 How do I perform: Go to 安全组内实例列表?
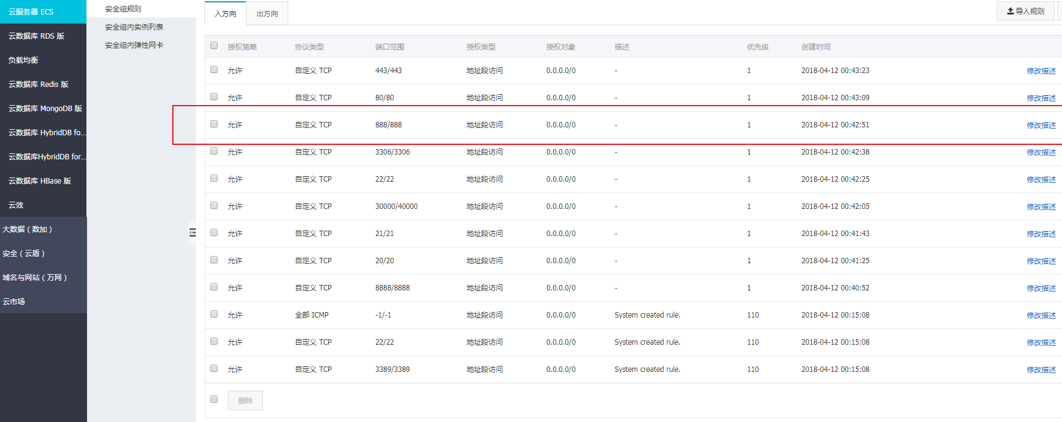134,27
